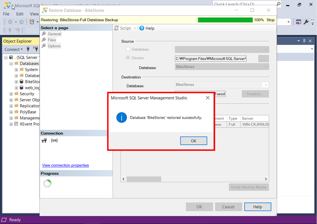Viewport: 317px width, 224px height.
Task: Click the Navigate Forward toolbar icon
Action: (x=21, y=22)
